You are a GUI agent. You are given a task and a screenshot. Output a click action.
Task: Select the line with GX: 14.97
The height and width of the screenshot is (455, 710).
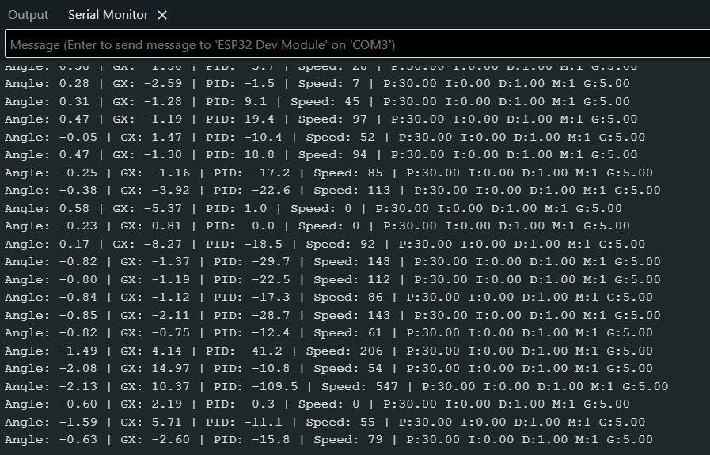pyautogui.click(x=328, y=369)
